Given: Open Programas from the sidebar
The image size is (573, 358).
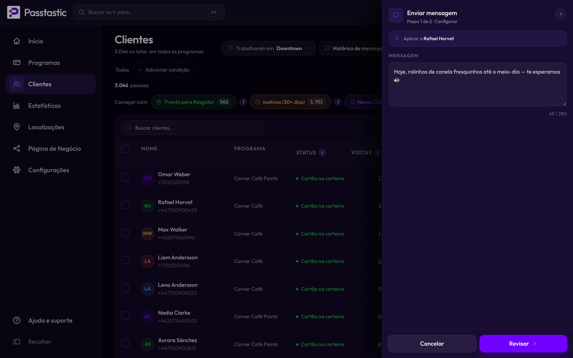Looking at the screenshot, I should point(51,62).
